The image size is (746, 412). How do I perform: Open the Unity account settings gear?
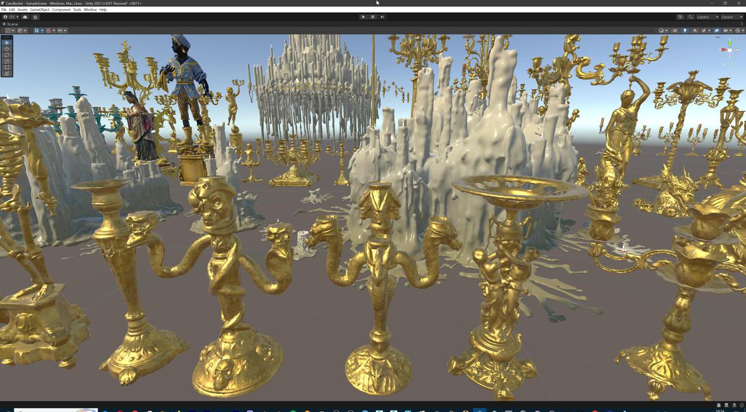pyautogui.click(x=35, y=17)
